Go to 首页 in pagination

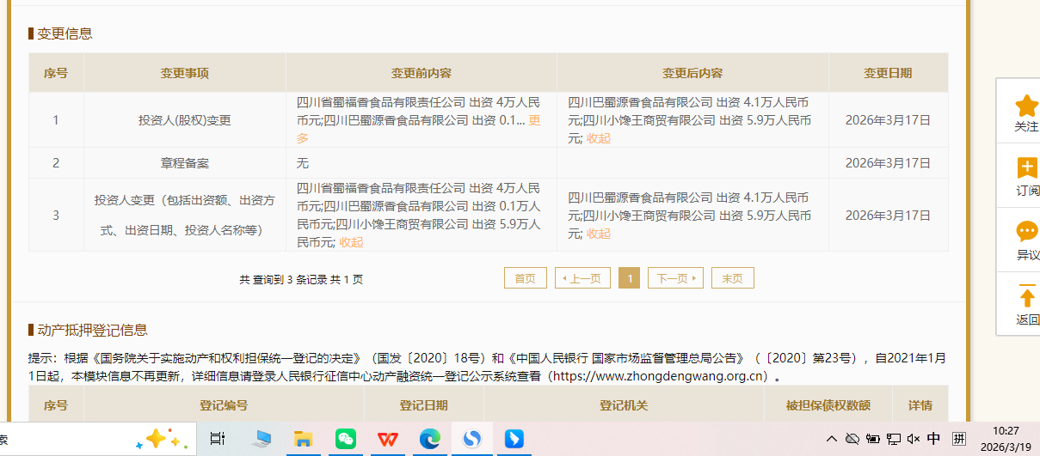point(525,278)
